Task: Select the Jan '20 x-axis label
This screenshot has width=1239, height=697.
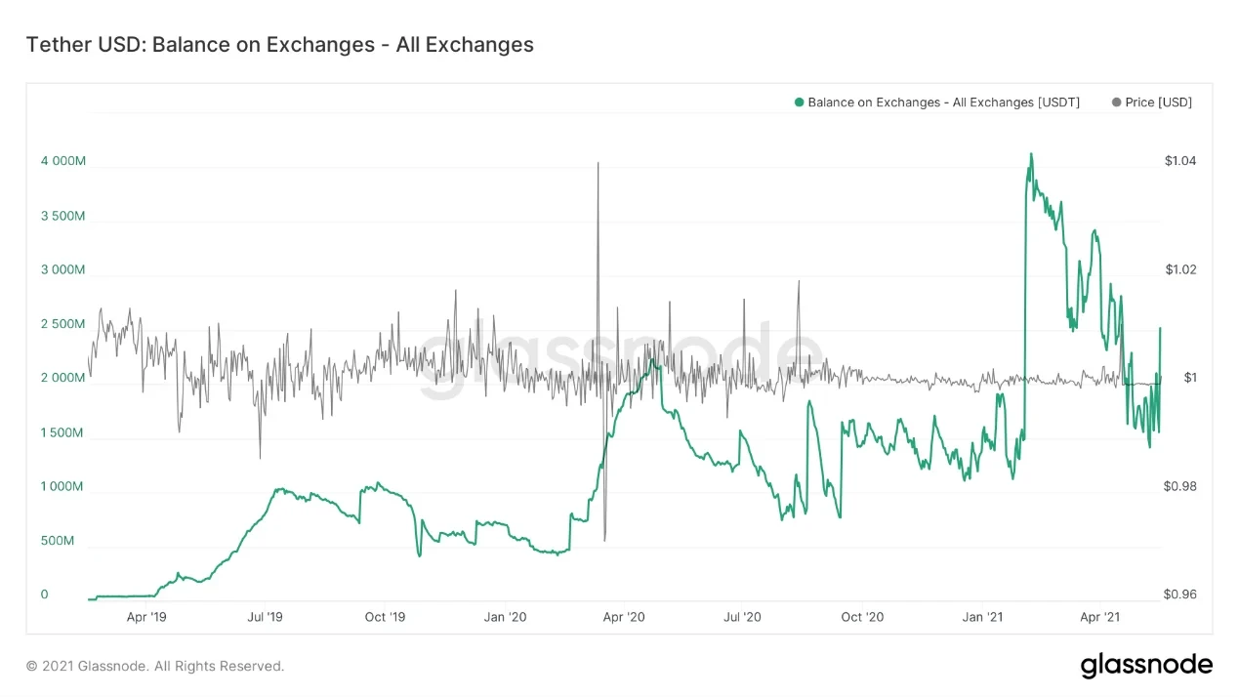Action: [x=505, y=617]
